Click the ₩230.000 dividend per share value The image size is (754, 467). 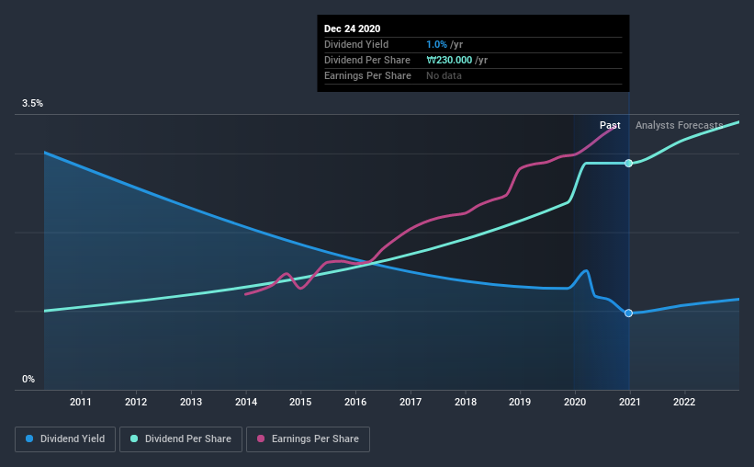click(x=449, y=60)
